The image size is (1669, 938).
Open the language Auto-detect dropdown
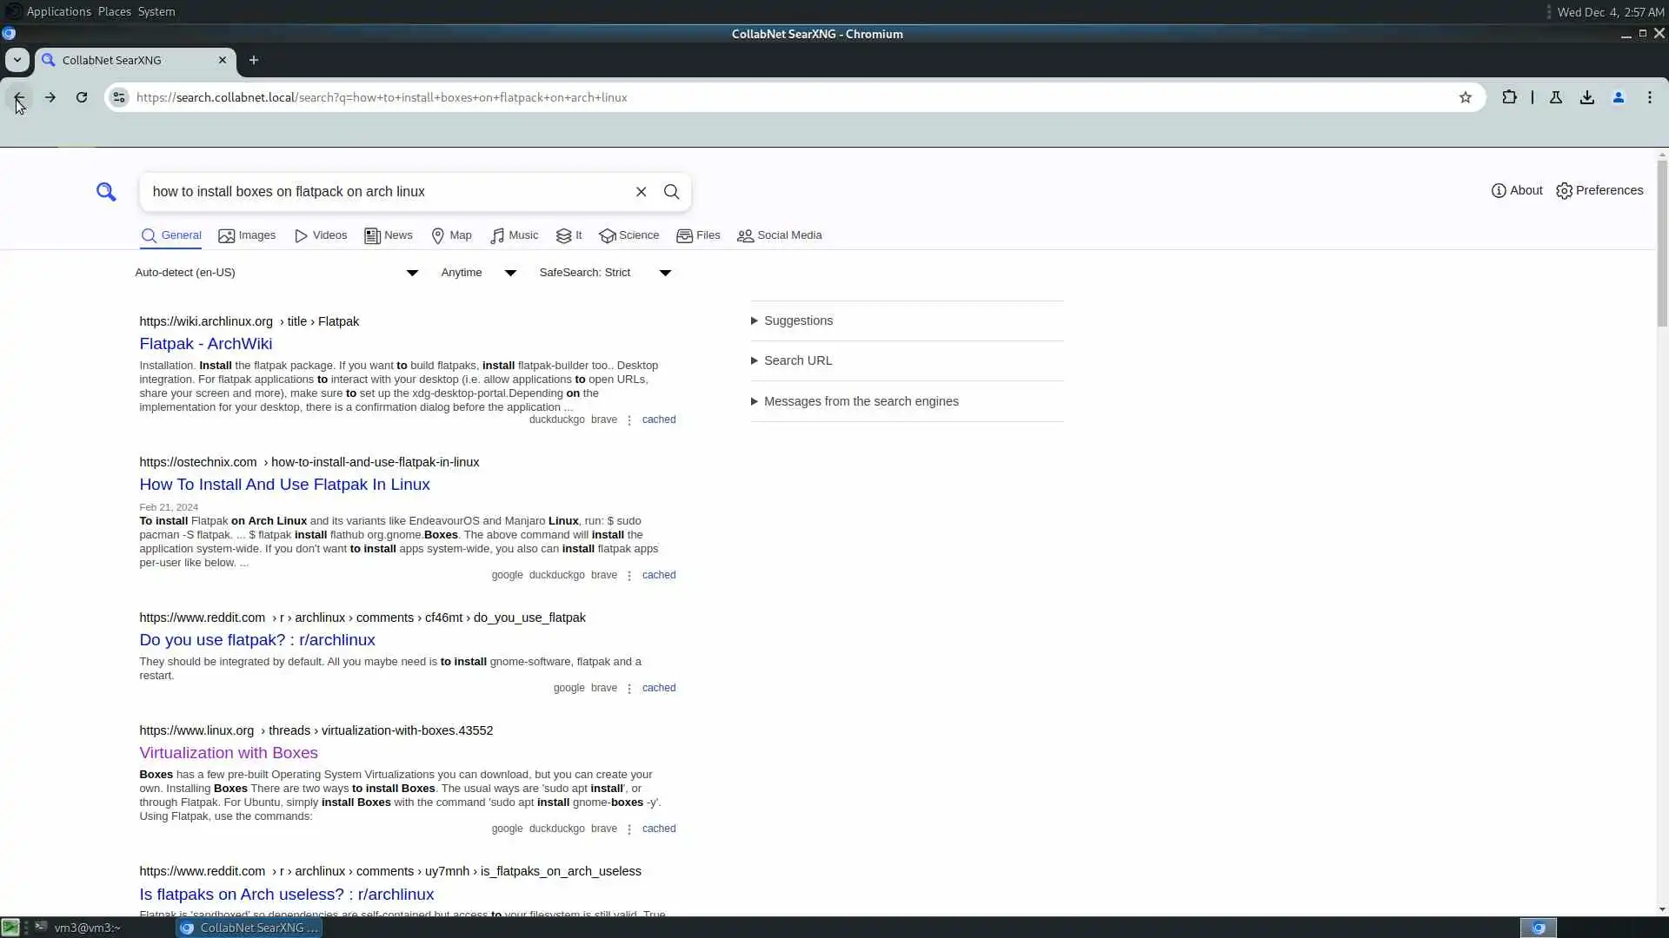tap(276, 273)
